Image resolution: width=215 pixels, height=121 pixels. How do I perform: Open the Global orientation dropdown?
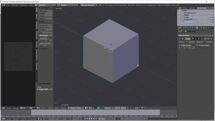click(109, 108)
